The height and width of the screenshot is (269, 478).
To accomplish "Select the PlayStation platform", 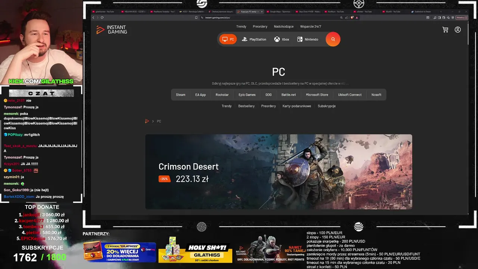I will click(x=254, y=39).
